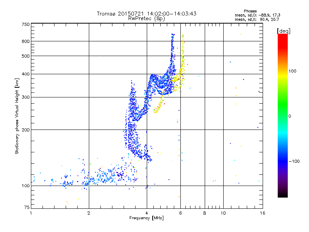Click the '600' y-axis tick label

25,41
